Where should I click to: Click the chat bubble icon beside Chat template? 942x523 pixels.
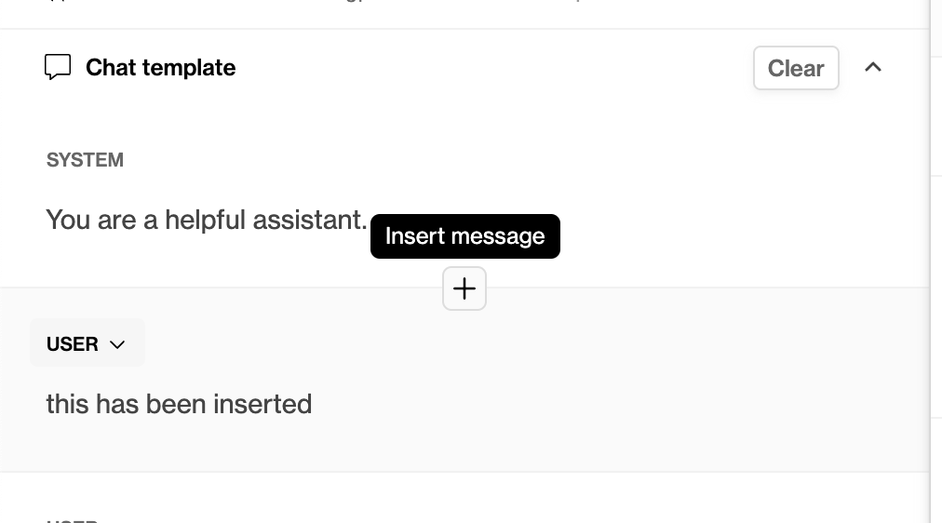point(58,67)
